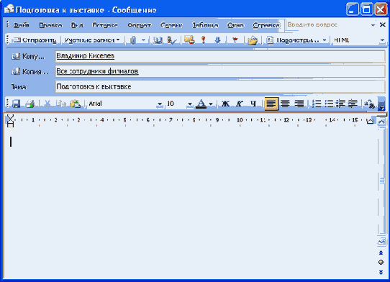Toggle bold formatting (Ж)
This screenshot has height=282, width=390.
(x=225, y=104)
